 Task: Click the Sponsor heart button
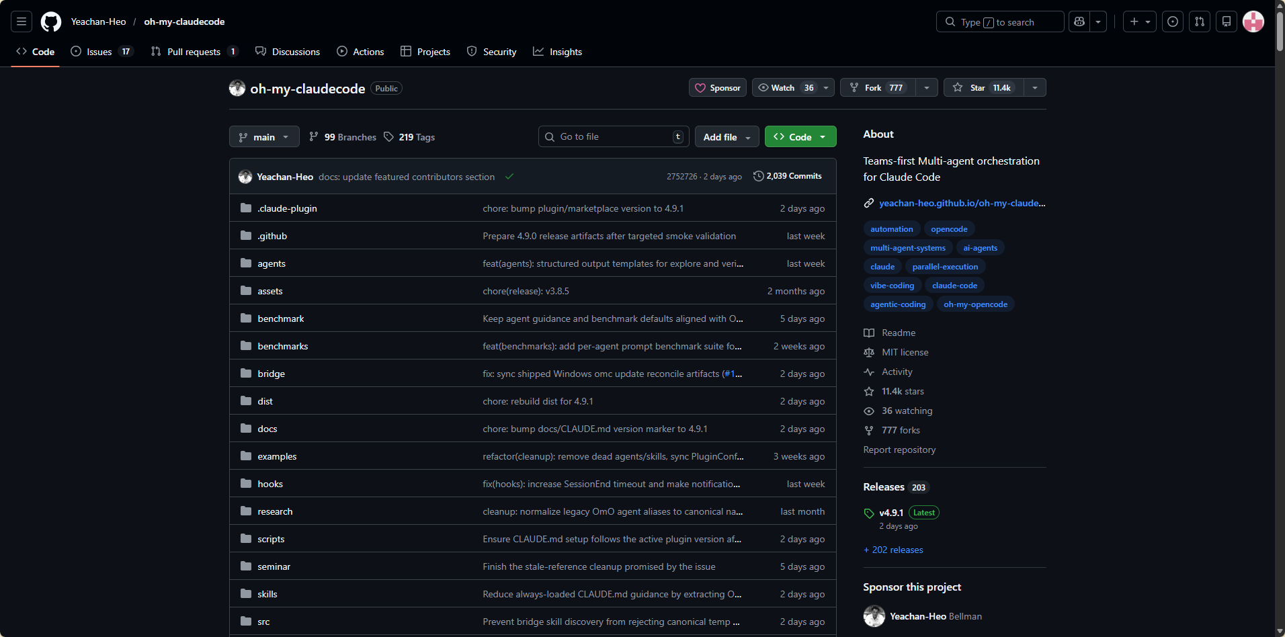pyautogui.click(x=717, y=88)
